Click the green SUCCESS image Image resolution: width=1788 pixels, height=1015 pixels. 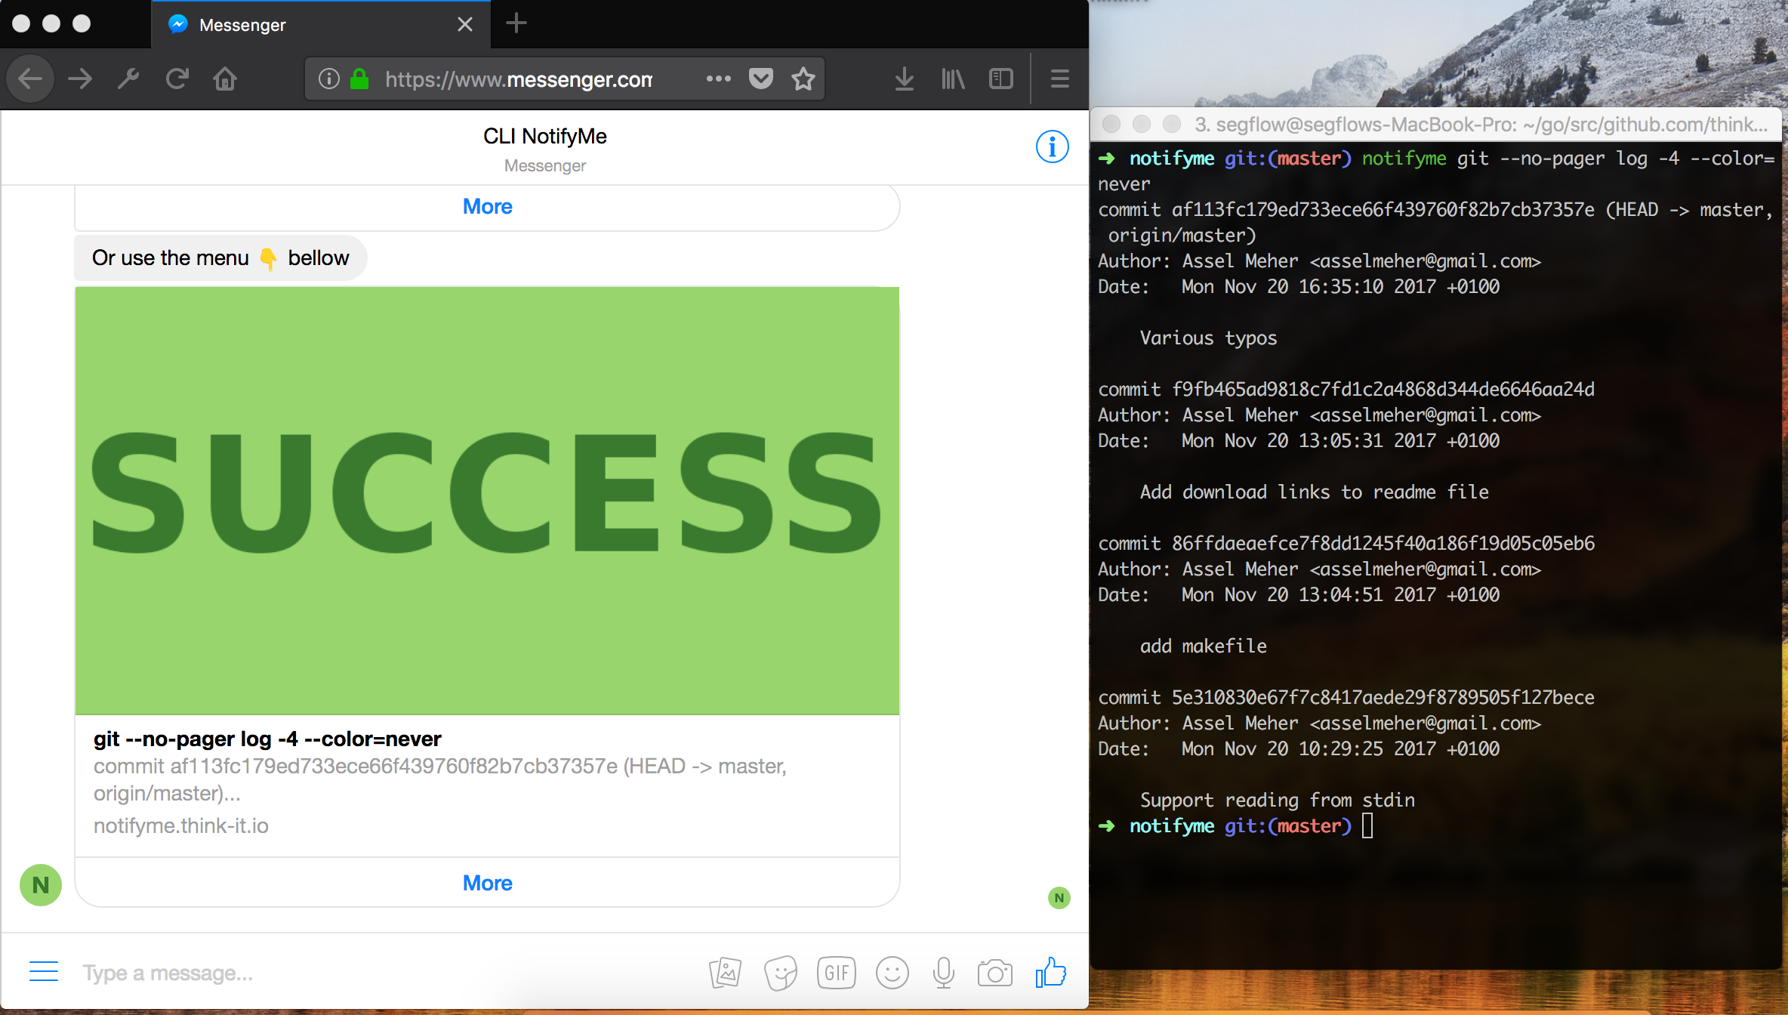click(x=487, y=500)
